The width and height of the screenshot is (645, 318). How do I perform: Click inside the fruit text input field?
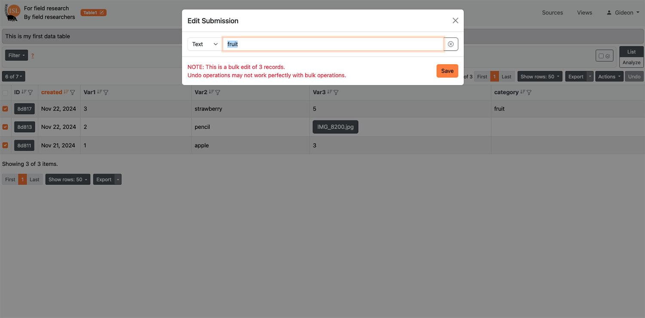tap(333, 44)
